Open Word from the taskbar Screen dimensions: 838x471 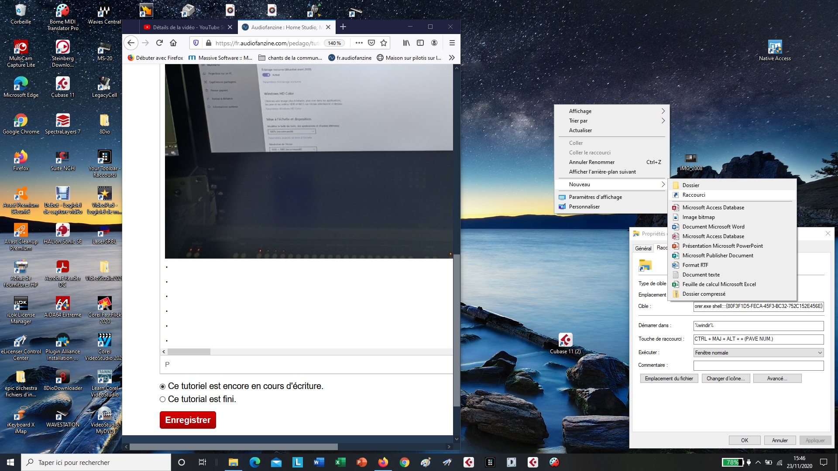click(319, 462)
